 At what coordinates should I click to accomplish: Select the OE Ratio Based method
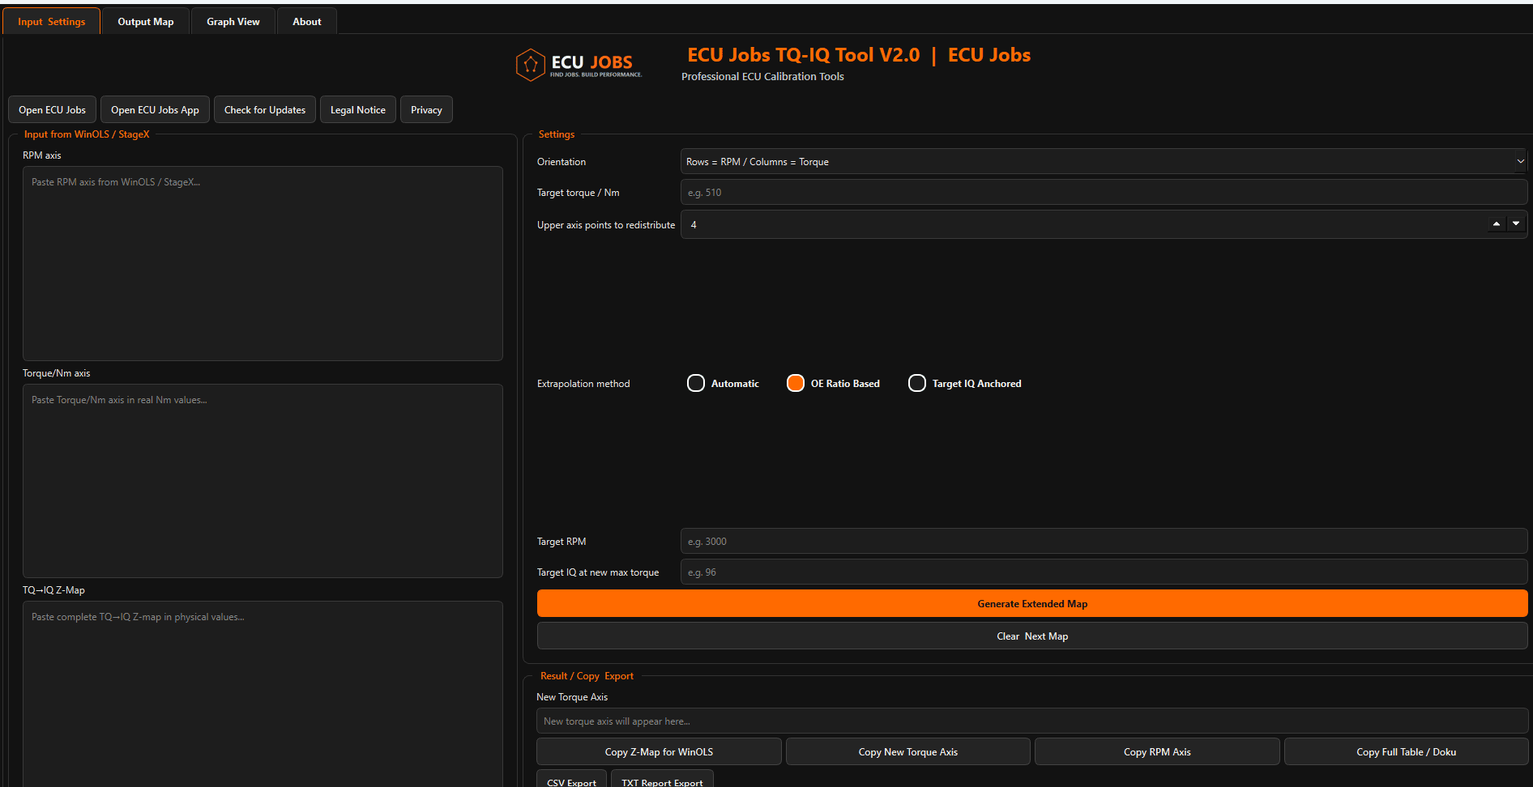(x=833, y=384)
